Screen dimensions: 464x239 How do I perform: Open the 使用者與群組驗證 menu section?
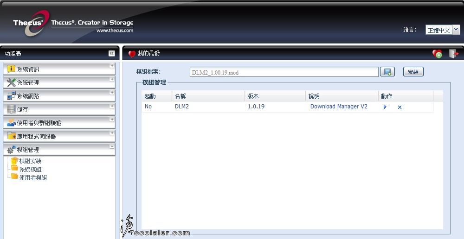59,123
